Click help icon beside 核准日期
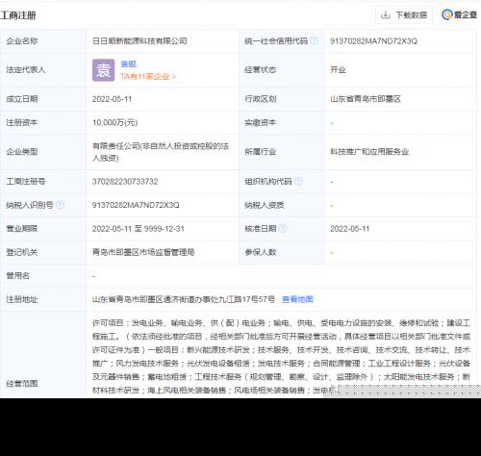Viewport: 481px width, 456px height. tap(283, 229)
